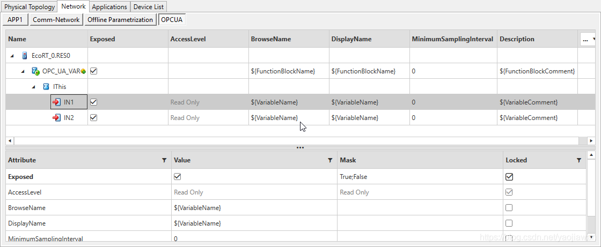Image resolution: width=601 pixels, height=247 pixels.
Task: Select the IN1 input variable icon
Action: coord(56,102)
